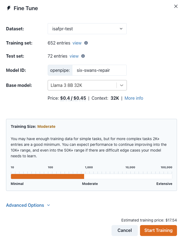Click the orange training size progress bar
This screenshot has height=239, width=180.
pos(47,176)
